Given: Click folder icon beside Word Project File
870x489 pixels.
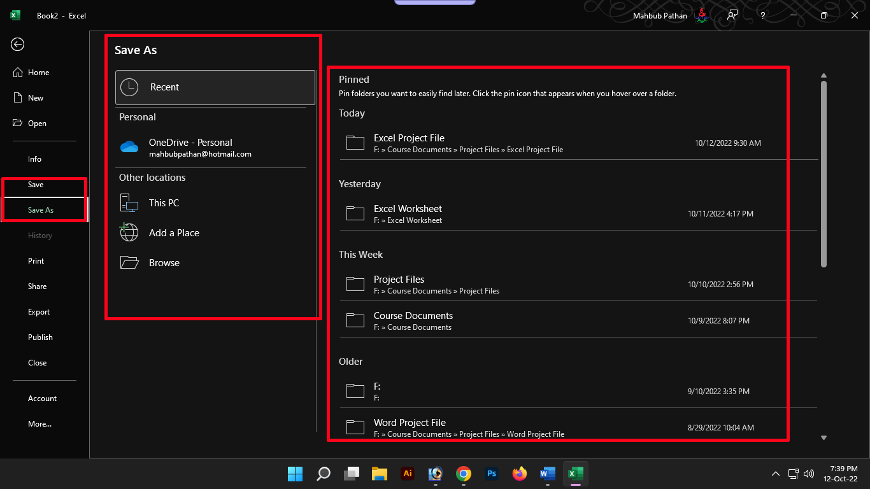Looking at the screenshot, I should pyautogui.click(x=355, y=427).
